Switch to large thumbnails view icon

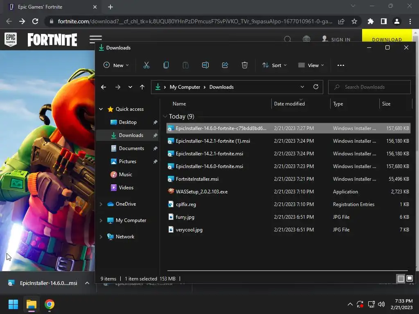point(409,278)
